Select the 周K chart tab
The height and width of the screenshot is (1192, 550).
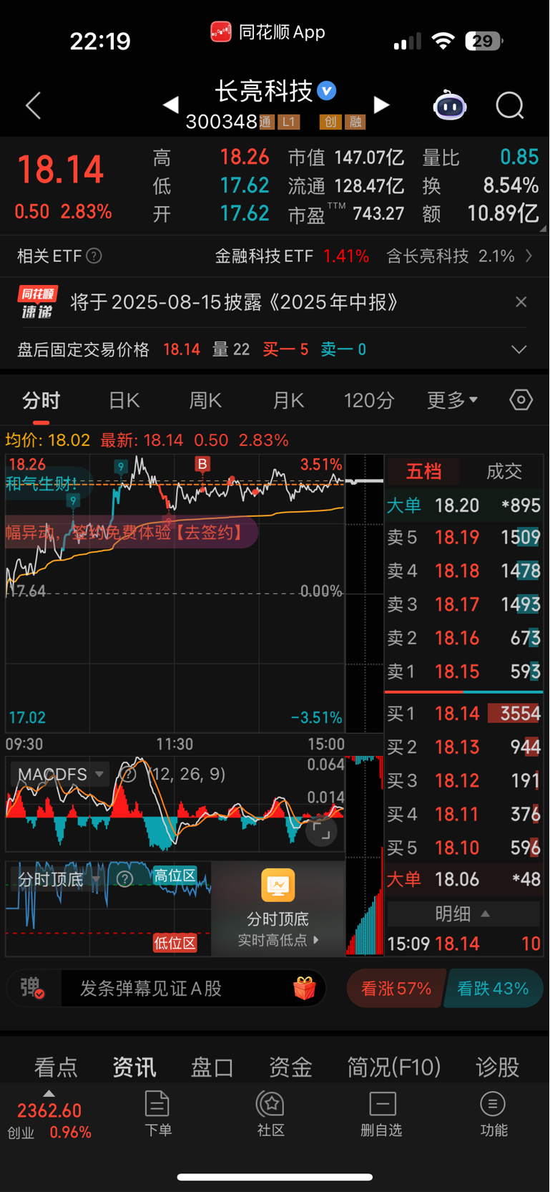[205, 400]
